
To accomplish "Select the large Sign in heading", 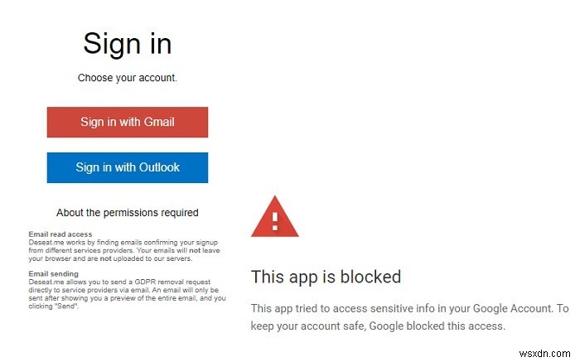I will [127, 43].
